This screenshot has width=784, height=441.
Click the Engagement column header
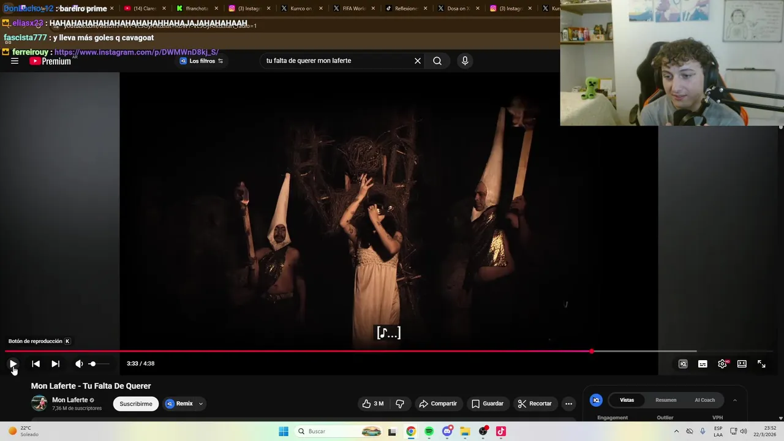[x=612, y=418]
